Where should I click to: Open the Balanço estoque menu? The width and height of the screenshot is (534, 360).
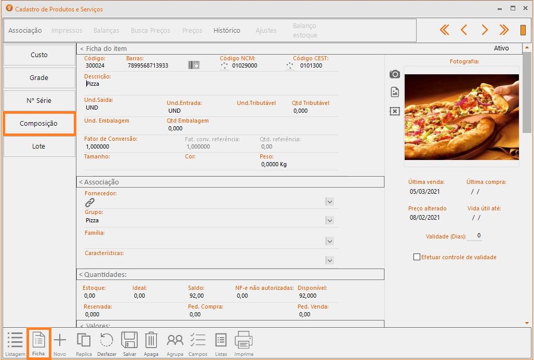coord(305,30)
